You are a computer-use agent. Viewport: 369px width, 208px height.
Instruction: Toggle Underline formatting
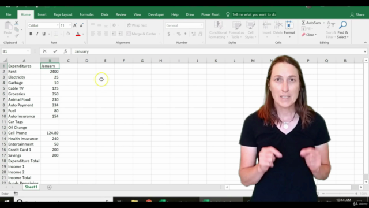[44, 34]
